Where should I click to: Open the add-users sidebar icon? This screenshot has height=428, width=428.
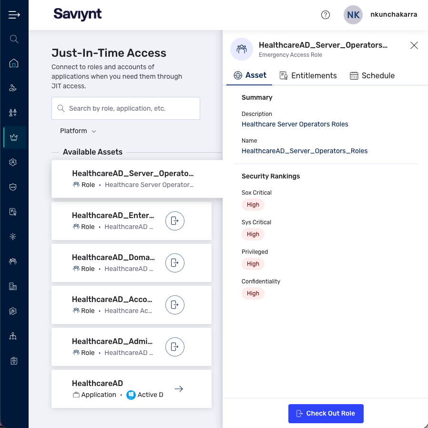click(13, 113)
